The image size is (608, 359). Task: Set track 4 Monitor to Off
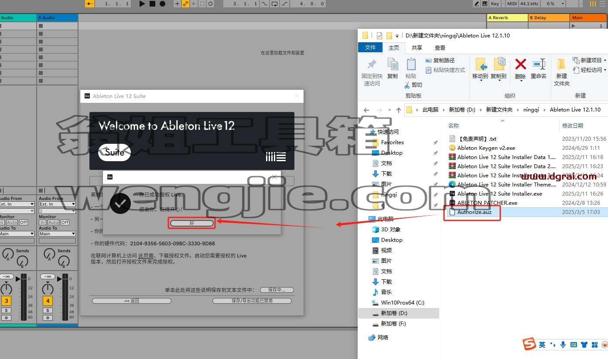click(65, 222)
